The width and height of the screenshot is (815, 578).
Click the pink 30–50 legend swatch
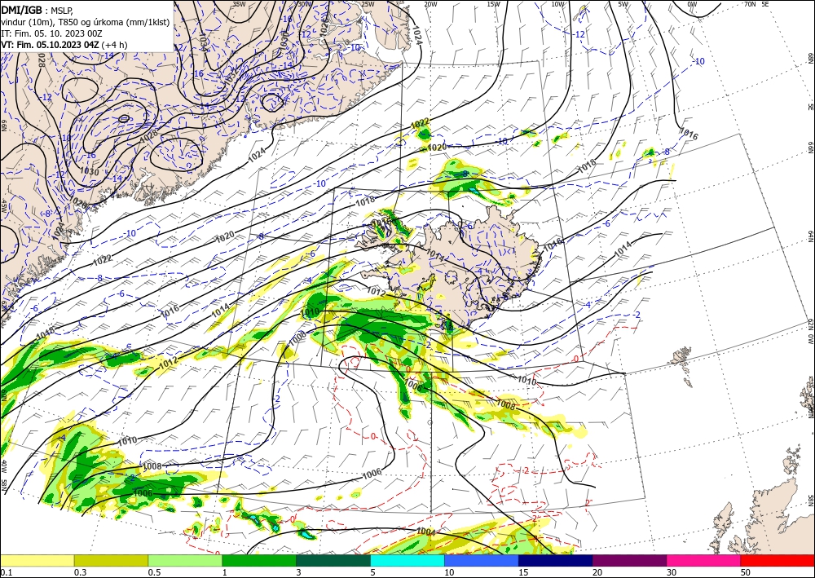point(704,560)
